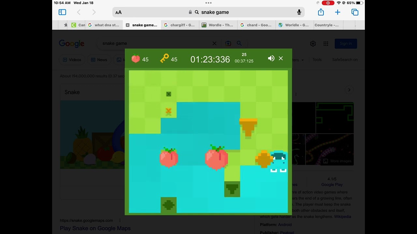This screenshot has height=234, width=417.
Task: Switch to the 'chard - Goo...' tab
Action: 256,25
